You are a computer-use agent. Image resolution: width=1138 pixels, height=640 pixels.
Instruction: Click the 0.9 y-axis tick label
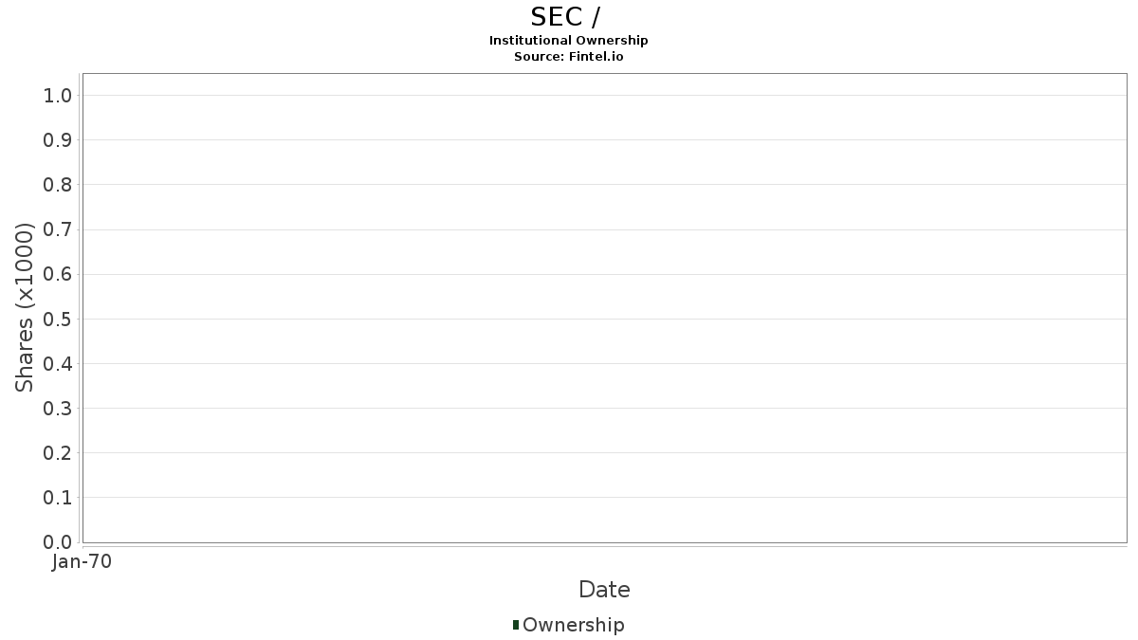pos(58,140)
